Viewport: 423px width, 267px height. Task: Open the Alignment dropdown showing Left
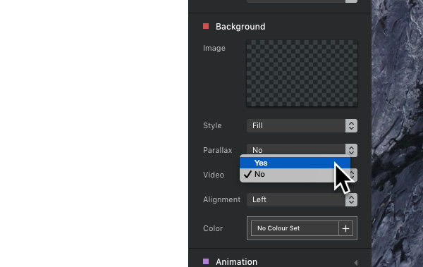pos(302,199)
